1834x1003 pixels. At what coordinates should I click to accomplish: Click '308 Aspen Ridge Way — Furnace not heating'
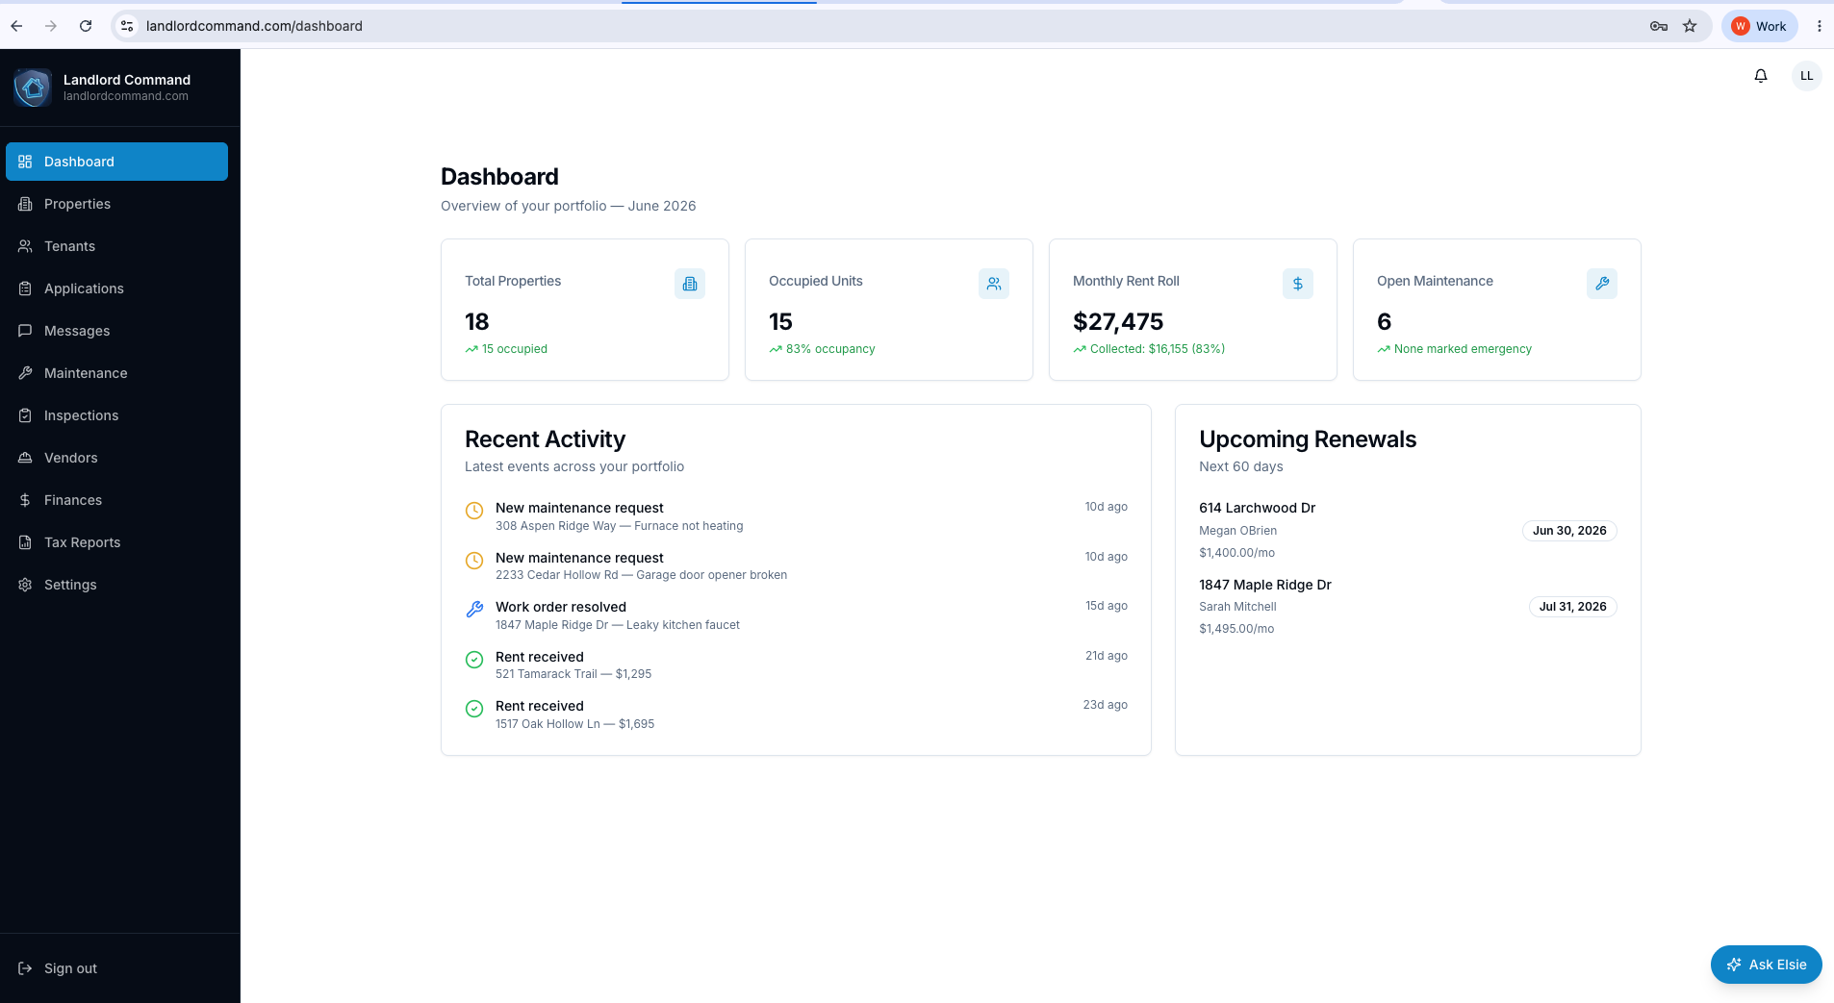click(x=619, y=526)
